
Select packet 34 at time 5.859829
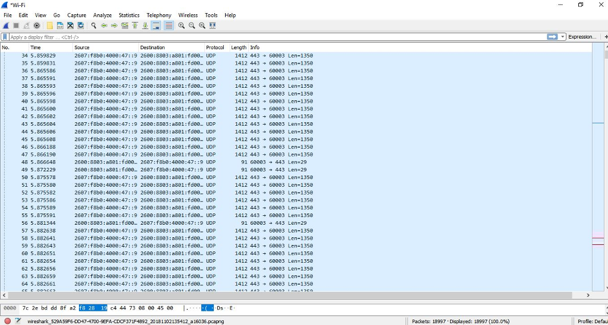coord(297,55)
